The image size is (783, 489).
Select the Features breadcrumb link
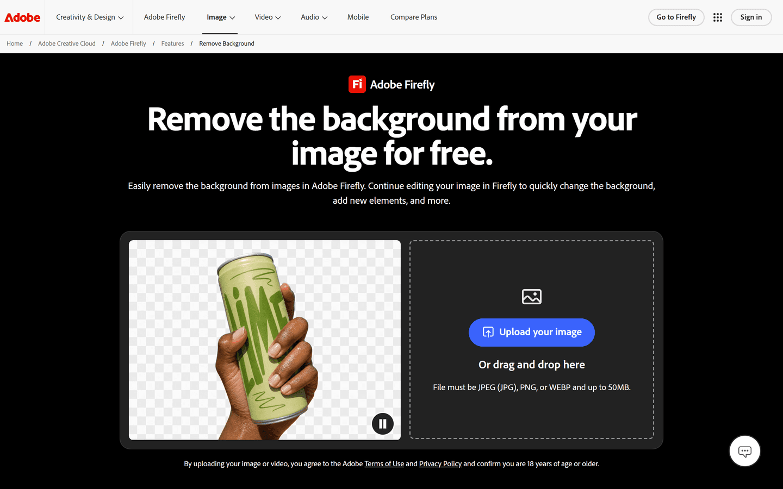coord(172,43)
